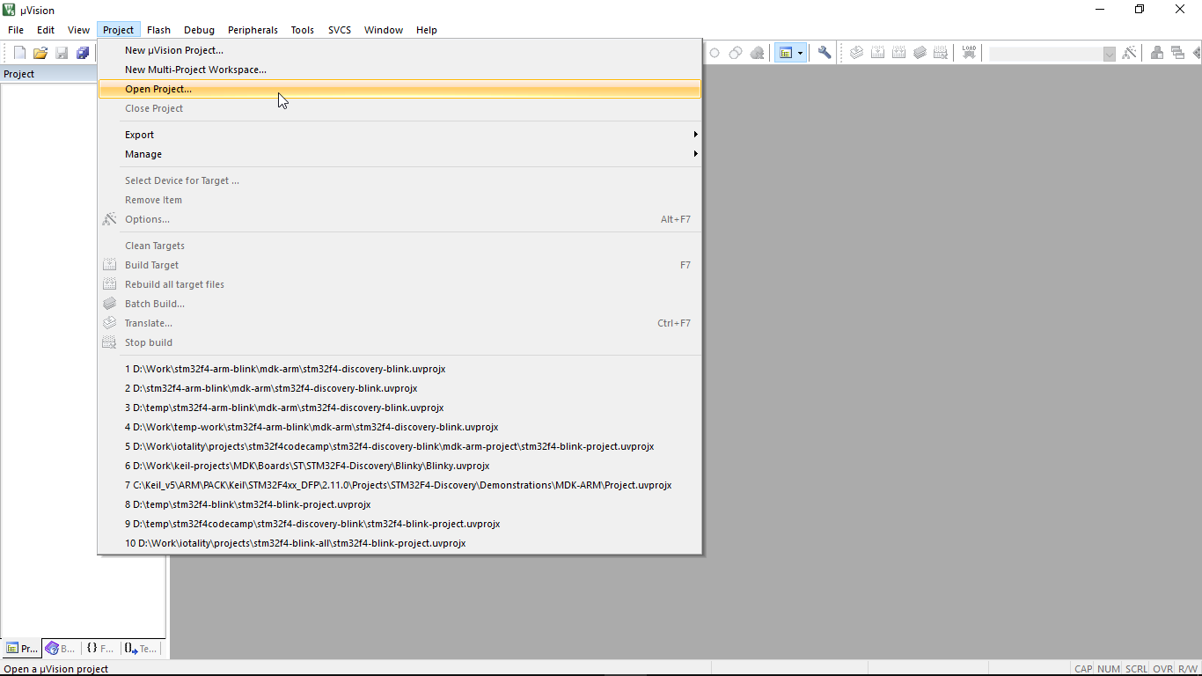
Task: Click the double-circle breakpoint icon
Action: click(x=736, y=53)
